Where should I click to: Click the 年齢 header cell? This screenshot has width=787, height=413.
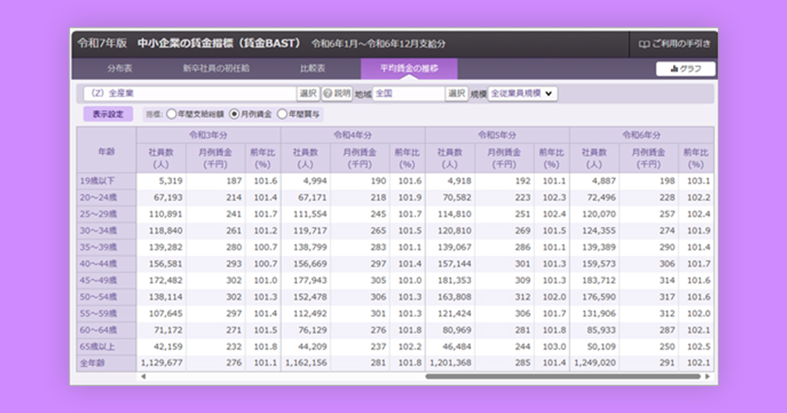click(106, 149)
